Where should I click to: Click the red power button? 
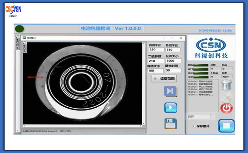(226, 108)
